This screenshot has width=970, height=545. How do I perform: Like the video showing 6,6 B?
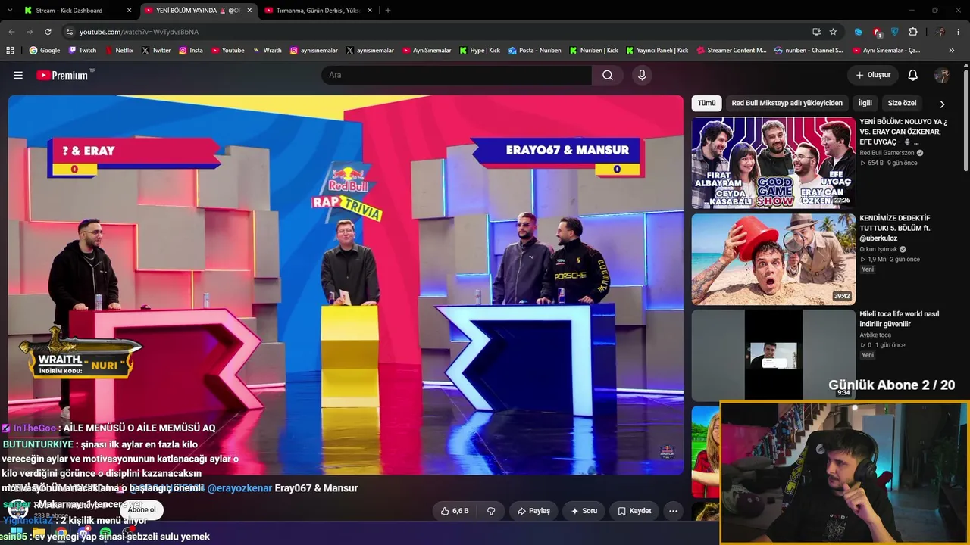pyautogui.click(x=454, y=511)
